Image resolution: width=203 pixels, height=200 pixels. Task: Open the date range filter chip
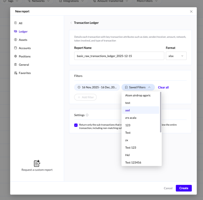click(x=97, y=87)
